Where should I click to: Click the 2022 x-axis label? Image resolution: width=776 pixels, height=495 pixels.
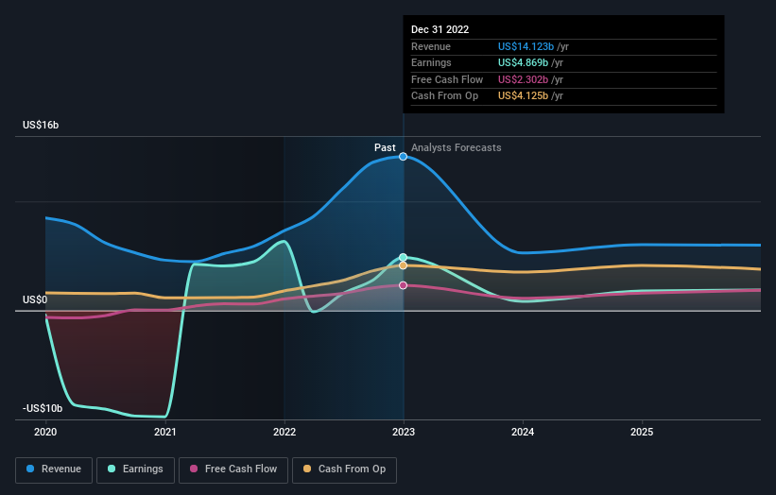click(x=285, y=433)
